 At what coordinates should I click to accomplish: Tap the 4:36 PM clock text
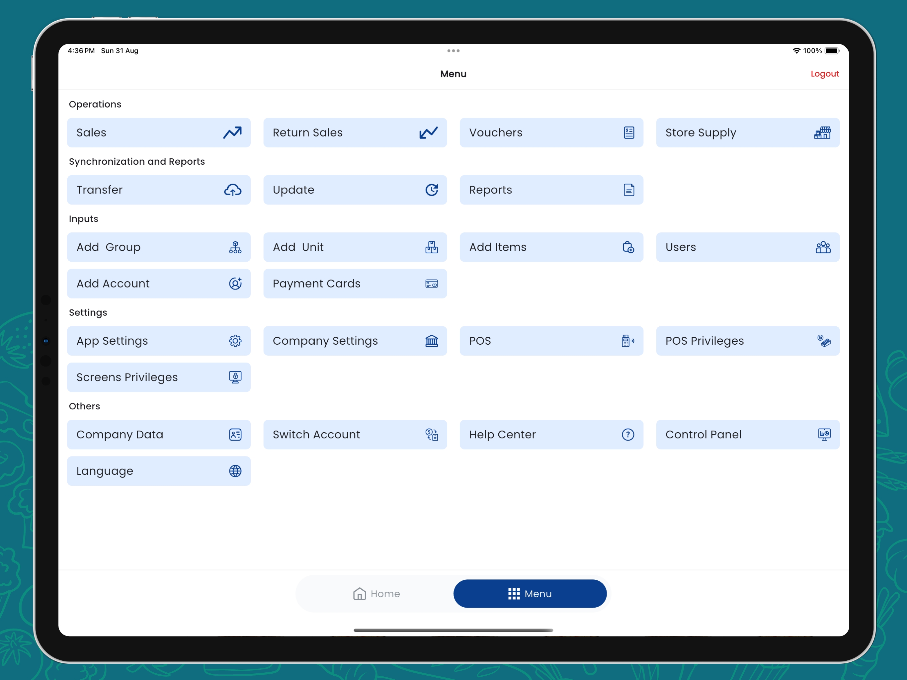[x=81, y=50]
